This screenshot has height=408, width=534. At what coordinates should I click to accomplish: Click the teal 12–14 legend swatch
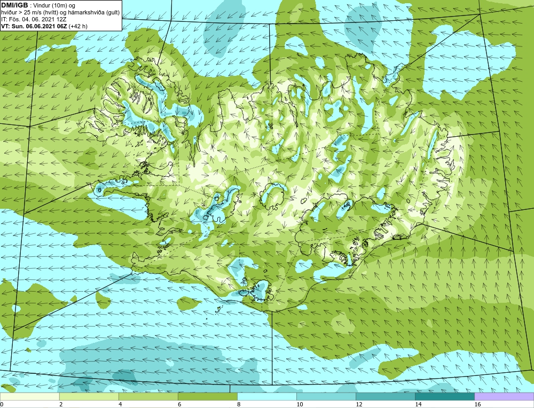tap(385, 397)
